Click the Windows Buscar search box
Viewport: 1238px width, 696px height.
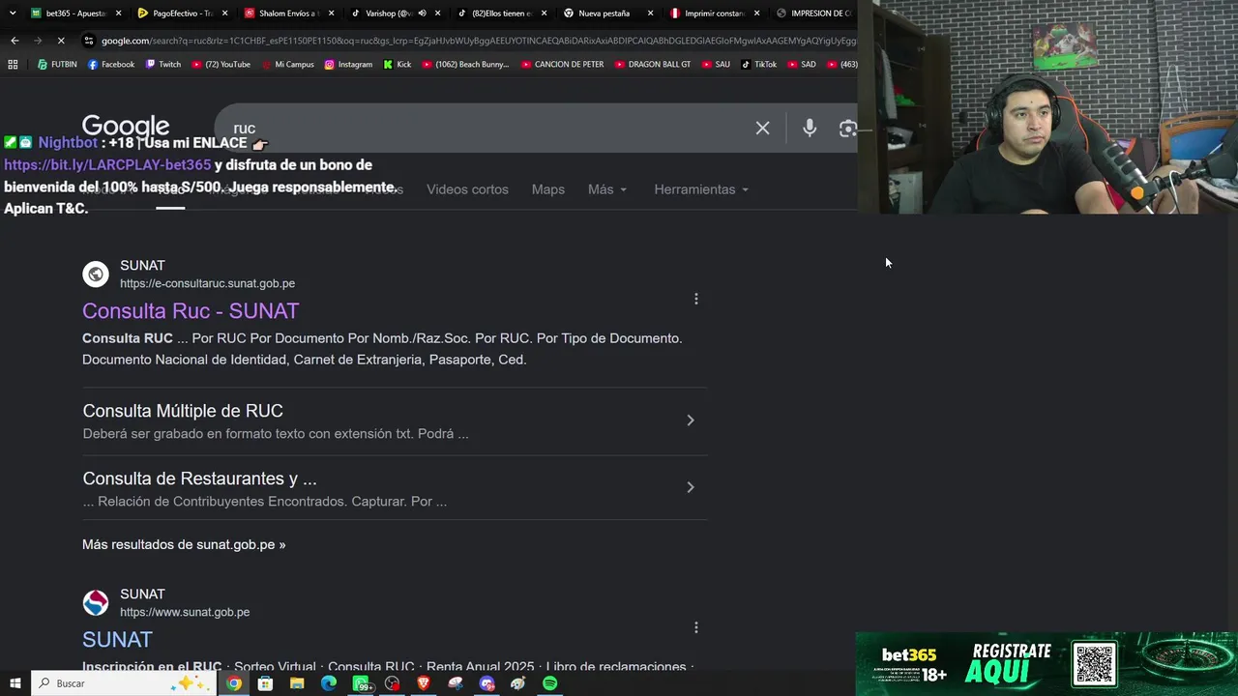pyautogui.click(x=124, y=683)
